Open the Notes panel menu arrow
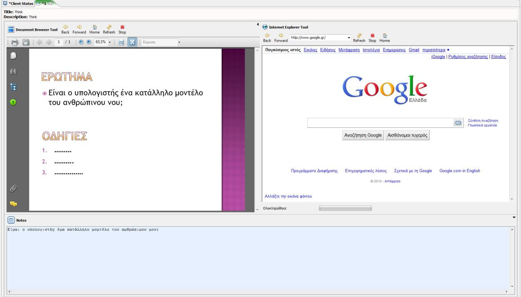 (x=514, y=217)
